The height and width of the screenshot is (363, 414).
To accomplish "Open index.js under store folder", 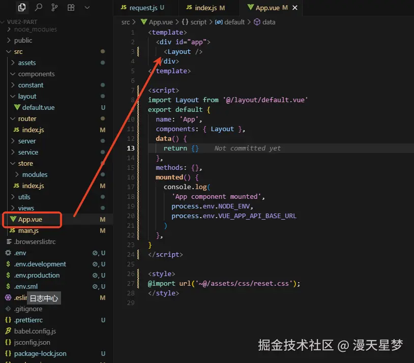I will pos(33,186).
